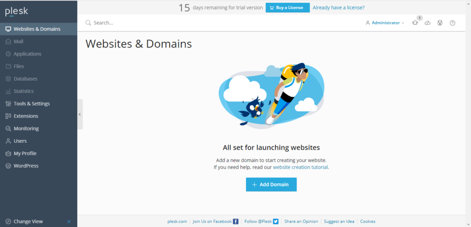
Task: Click the Add Domain button
Action: pos(271,185)
